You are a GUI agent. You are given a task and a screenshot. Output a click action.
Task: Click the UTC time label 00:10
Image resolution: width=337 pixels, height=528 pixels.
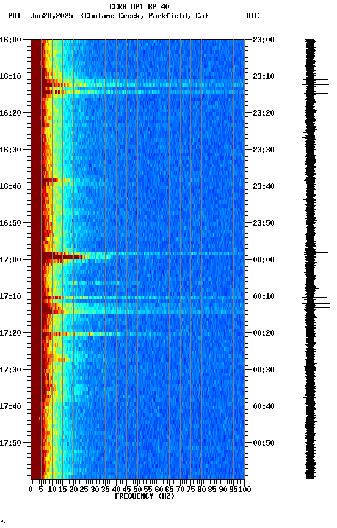point(264,296)
